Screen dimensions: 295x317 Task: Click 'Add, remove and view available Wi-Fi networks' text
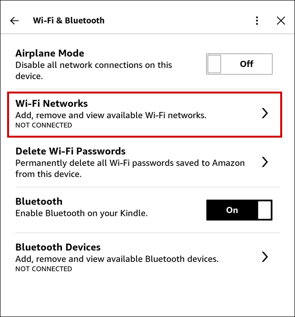click(x=111, y=115)
